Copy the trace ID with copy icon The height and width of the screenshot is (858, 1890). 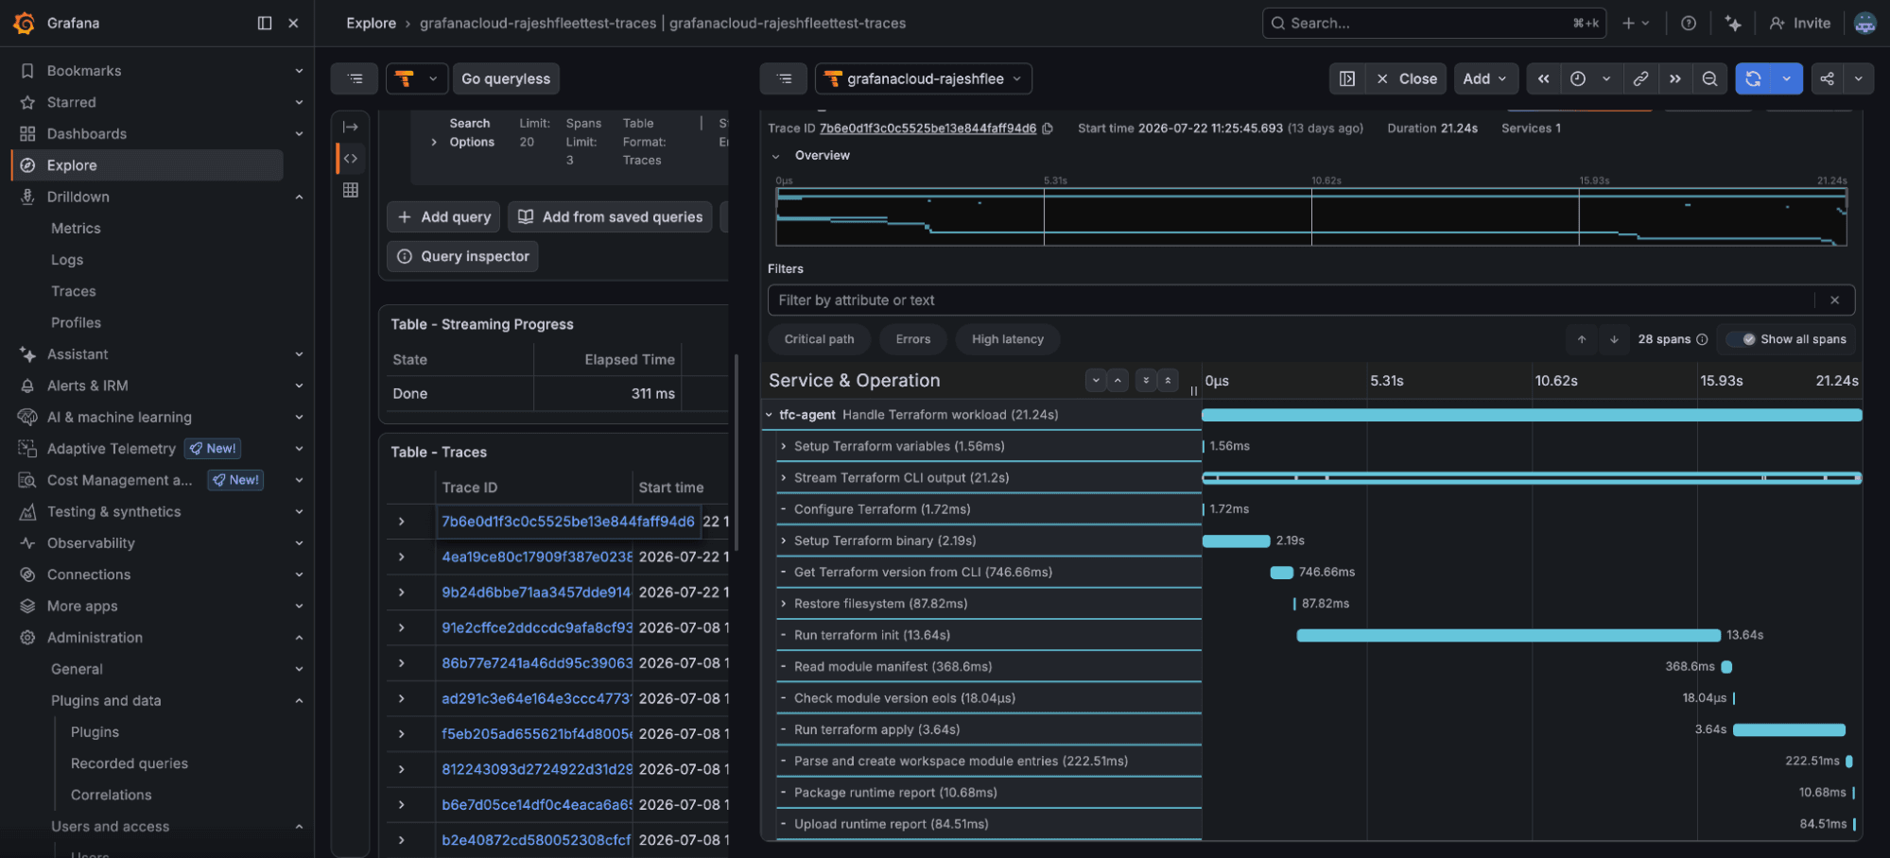point(1048,129)
